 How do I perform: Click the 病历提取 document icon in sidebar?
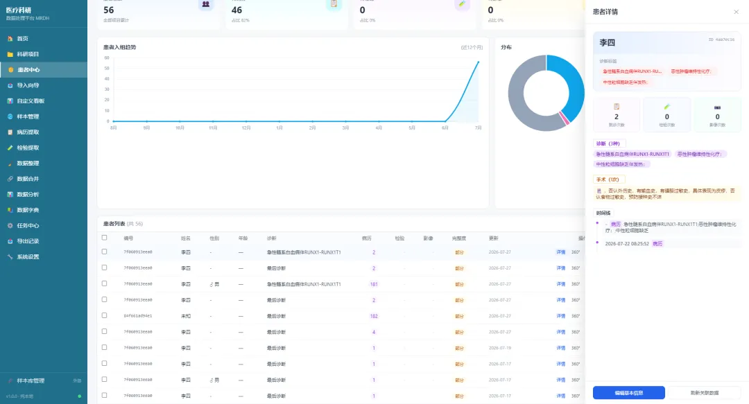[x=10, y=132]
